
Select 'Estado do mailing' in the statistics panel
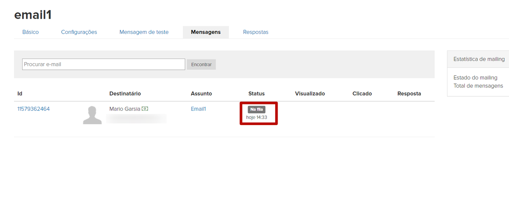[475, 78]
